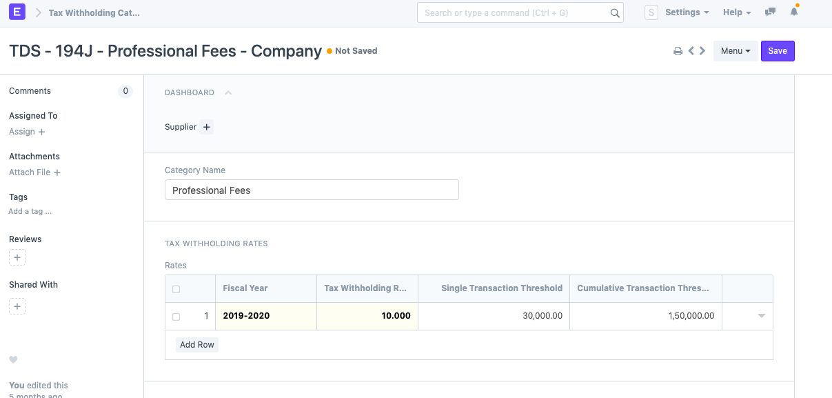Open the Menu dropdown
832x398 pixels.
pyautogui.click(x=735, y=51)
